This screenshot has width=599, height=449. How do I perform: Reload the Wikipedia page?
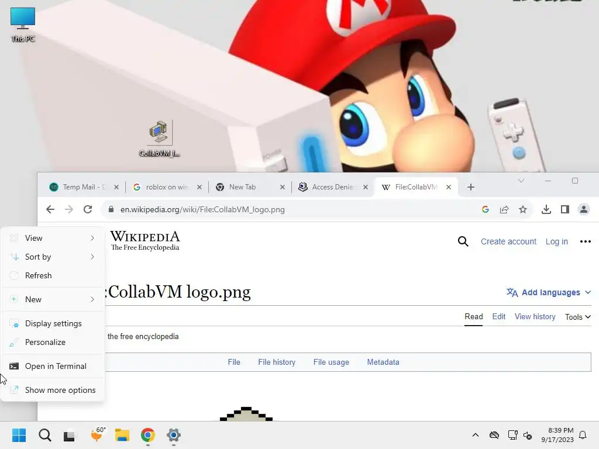coord(88,209)
